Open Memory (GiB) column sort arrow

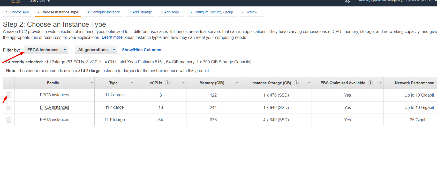click(237, 83)
